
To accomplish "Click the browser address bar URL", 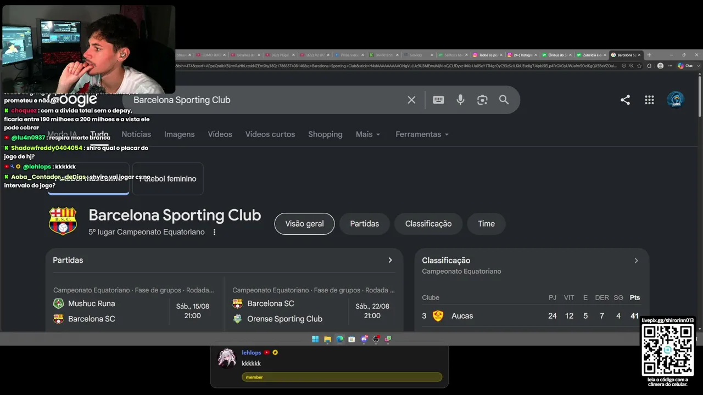I will click(395, 66).
